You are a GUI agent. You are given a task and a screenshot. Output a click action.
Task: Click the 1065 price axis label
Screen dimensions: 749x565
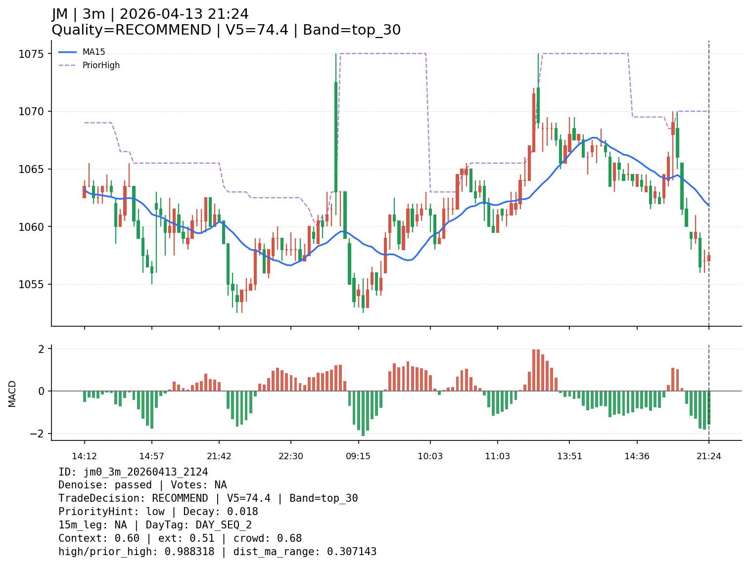coord(31,170)
